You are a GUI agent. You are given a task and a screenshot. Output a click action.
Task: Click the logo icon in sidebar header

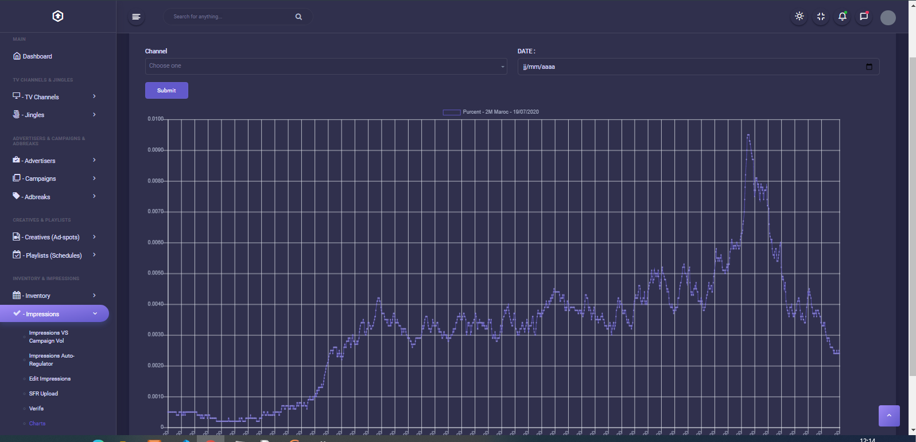[58, 16]
